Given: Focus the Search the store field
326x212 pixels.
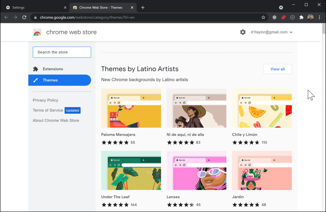Looking at the screenshot, I should 62,52.
